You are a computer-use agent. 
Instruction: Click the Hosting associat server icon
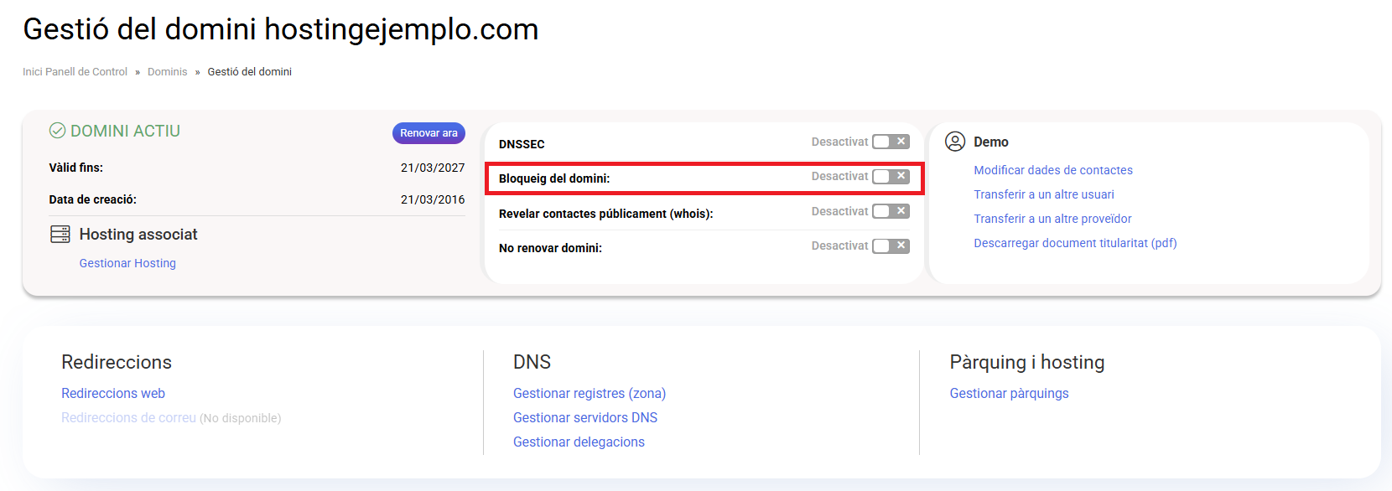[60, 235]
